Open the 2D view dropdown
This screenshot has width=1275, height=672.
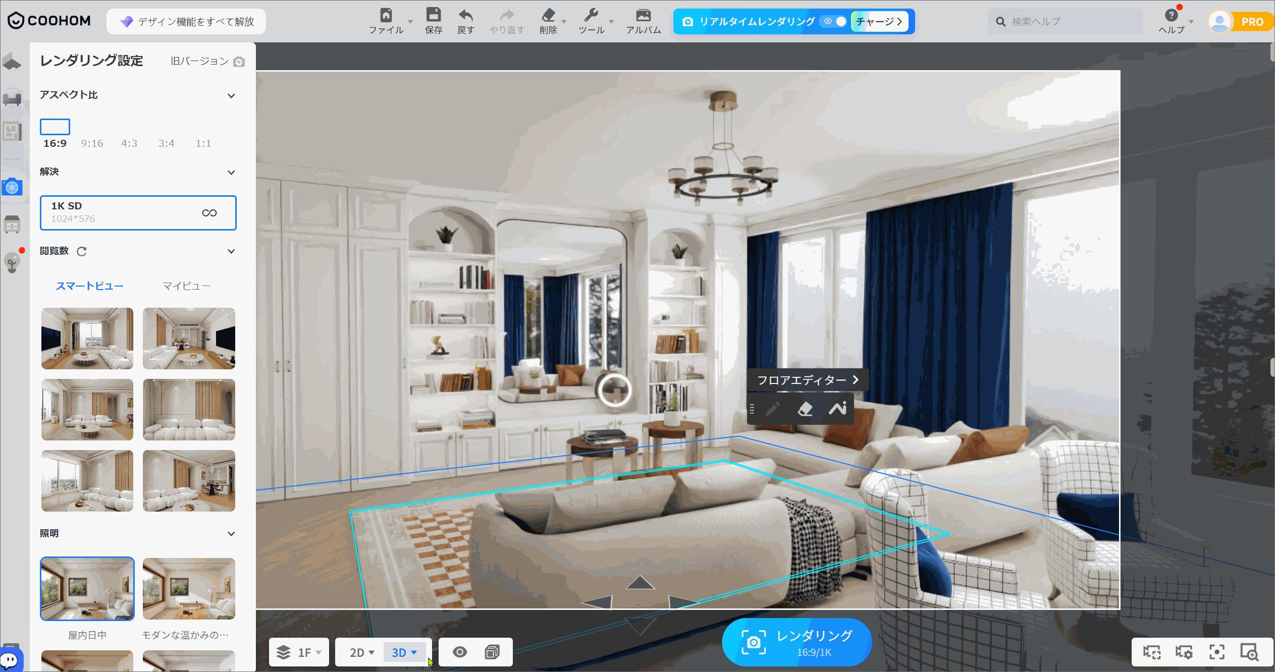pos(361,652)
